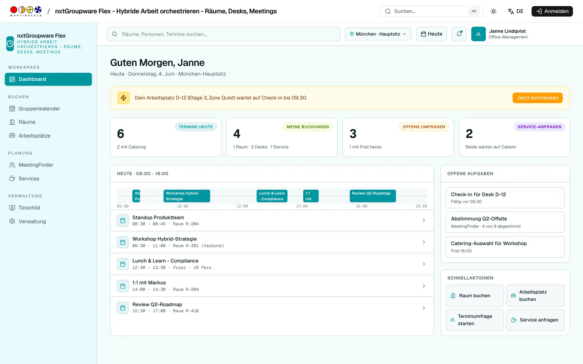Expand the 1:1 mit Markus row chevron

coord(424,286)
